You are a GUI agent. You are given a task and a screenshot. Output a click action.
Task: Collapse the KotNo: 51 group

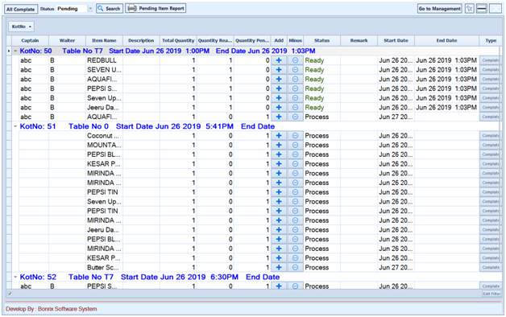[x=15, y=126]
